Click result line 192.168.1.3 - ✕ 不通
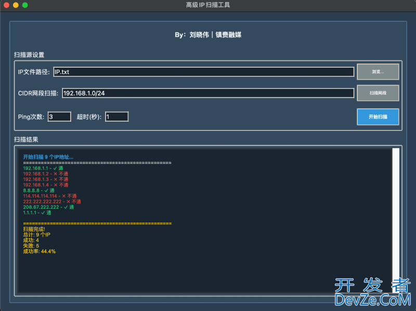416x311 pixels. click(x=46, y=179)
